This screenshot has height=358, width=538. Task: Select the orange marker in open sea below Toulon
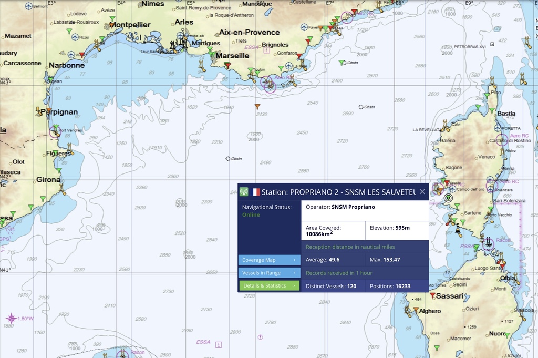point(257,107)
